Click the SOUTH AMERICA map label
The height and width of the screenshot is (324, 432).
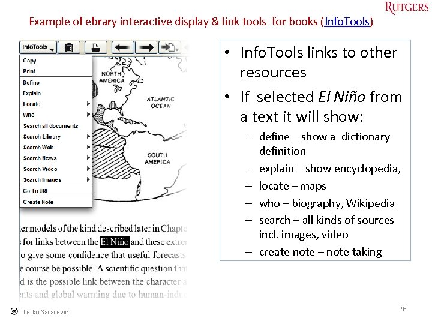click(157, 158)
